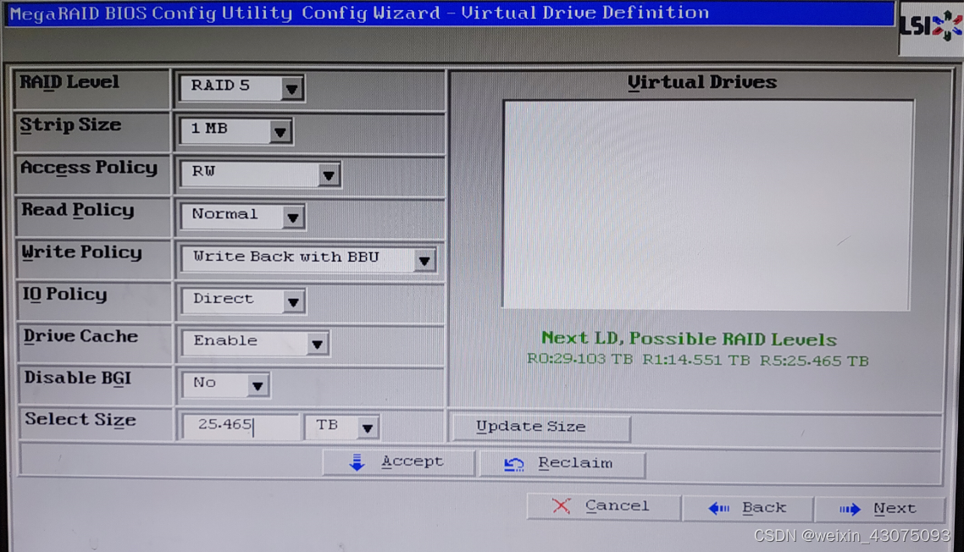Click the Read Policy label

tap(78, 210)
